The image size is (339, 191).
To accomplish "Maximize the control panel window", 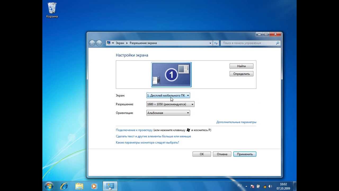I will click(x=266, y=34).
